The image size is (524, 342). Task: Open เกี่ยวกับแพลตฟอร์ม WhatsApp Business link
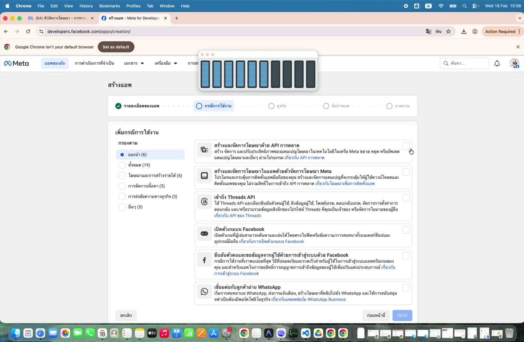pos(308,300)
